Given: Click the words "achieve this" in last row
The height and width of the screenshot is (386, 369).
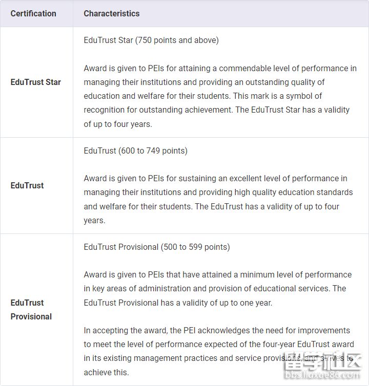Looking at the screenshot, I should 106,372.
